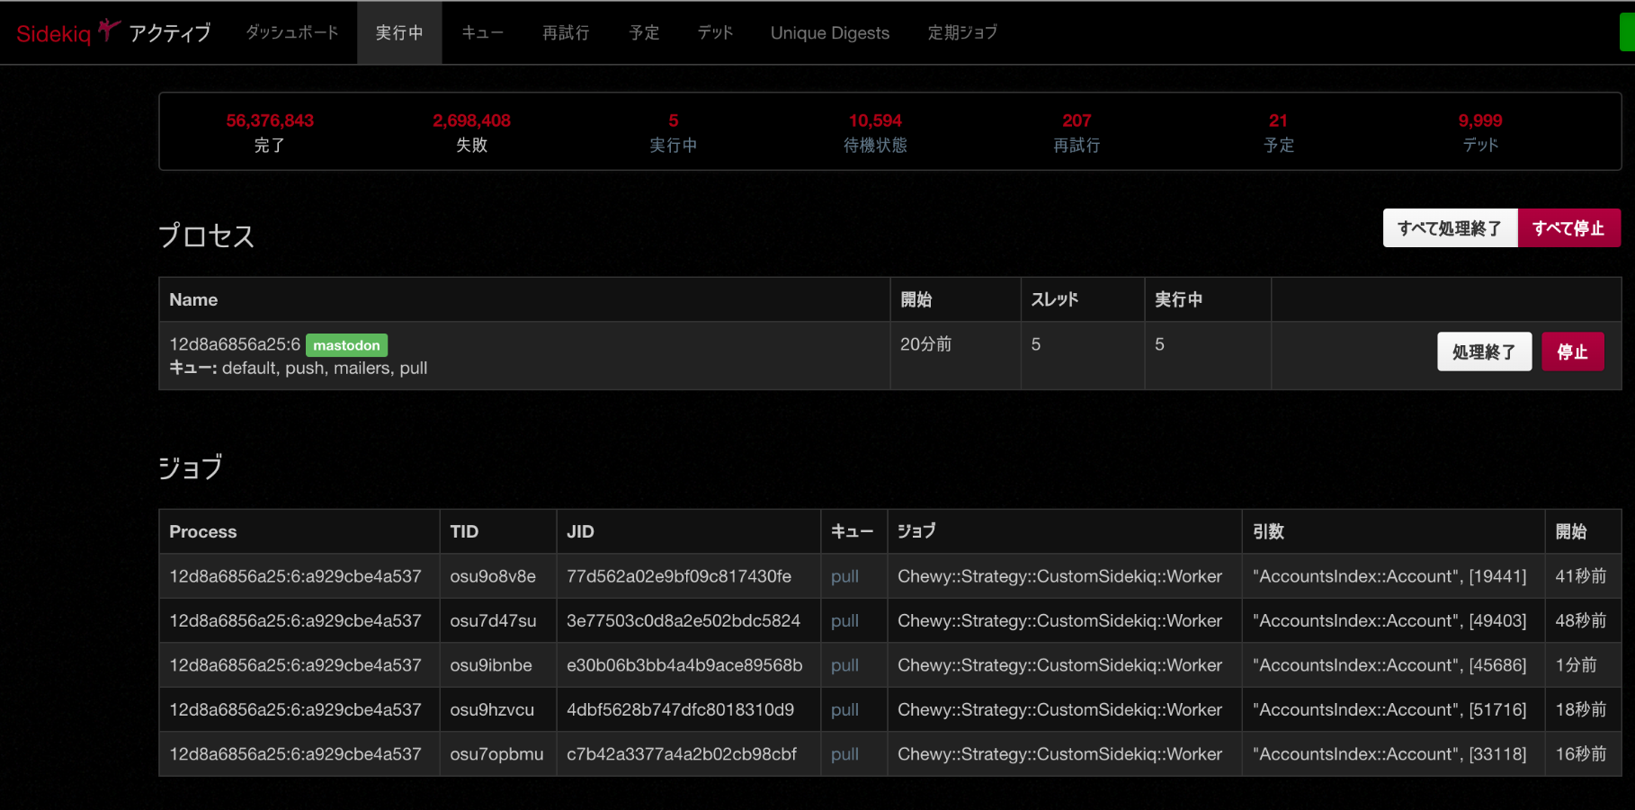Image resolution: width=1635 pixels, height=810 pixels.
Task: Select the Unique Digests tab
Action: point(829,32)
